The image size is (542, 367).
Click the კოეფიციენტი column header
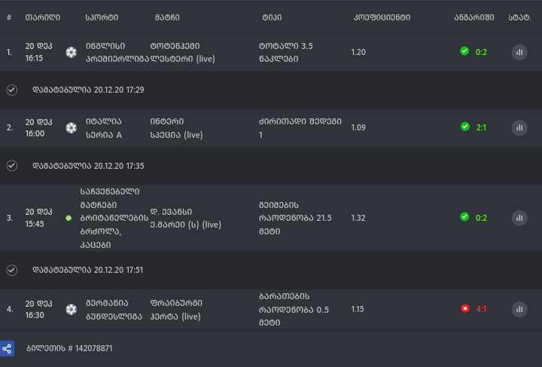pyautogui.click(x=381, y=17)
